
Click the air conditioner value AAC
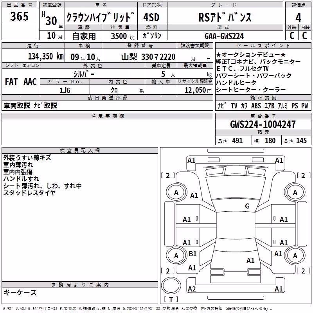pos(30,82)
